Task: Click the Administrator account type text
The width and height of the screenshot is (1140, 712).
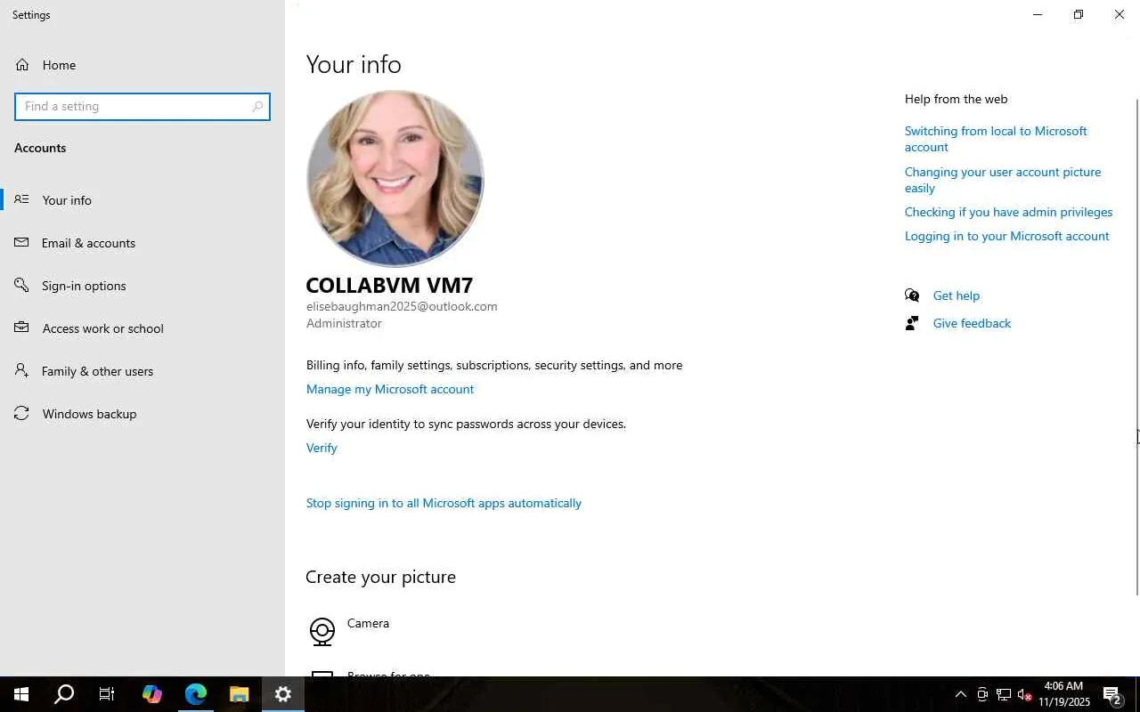Action: tap(344, 323)
